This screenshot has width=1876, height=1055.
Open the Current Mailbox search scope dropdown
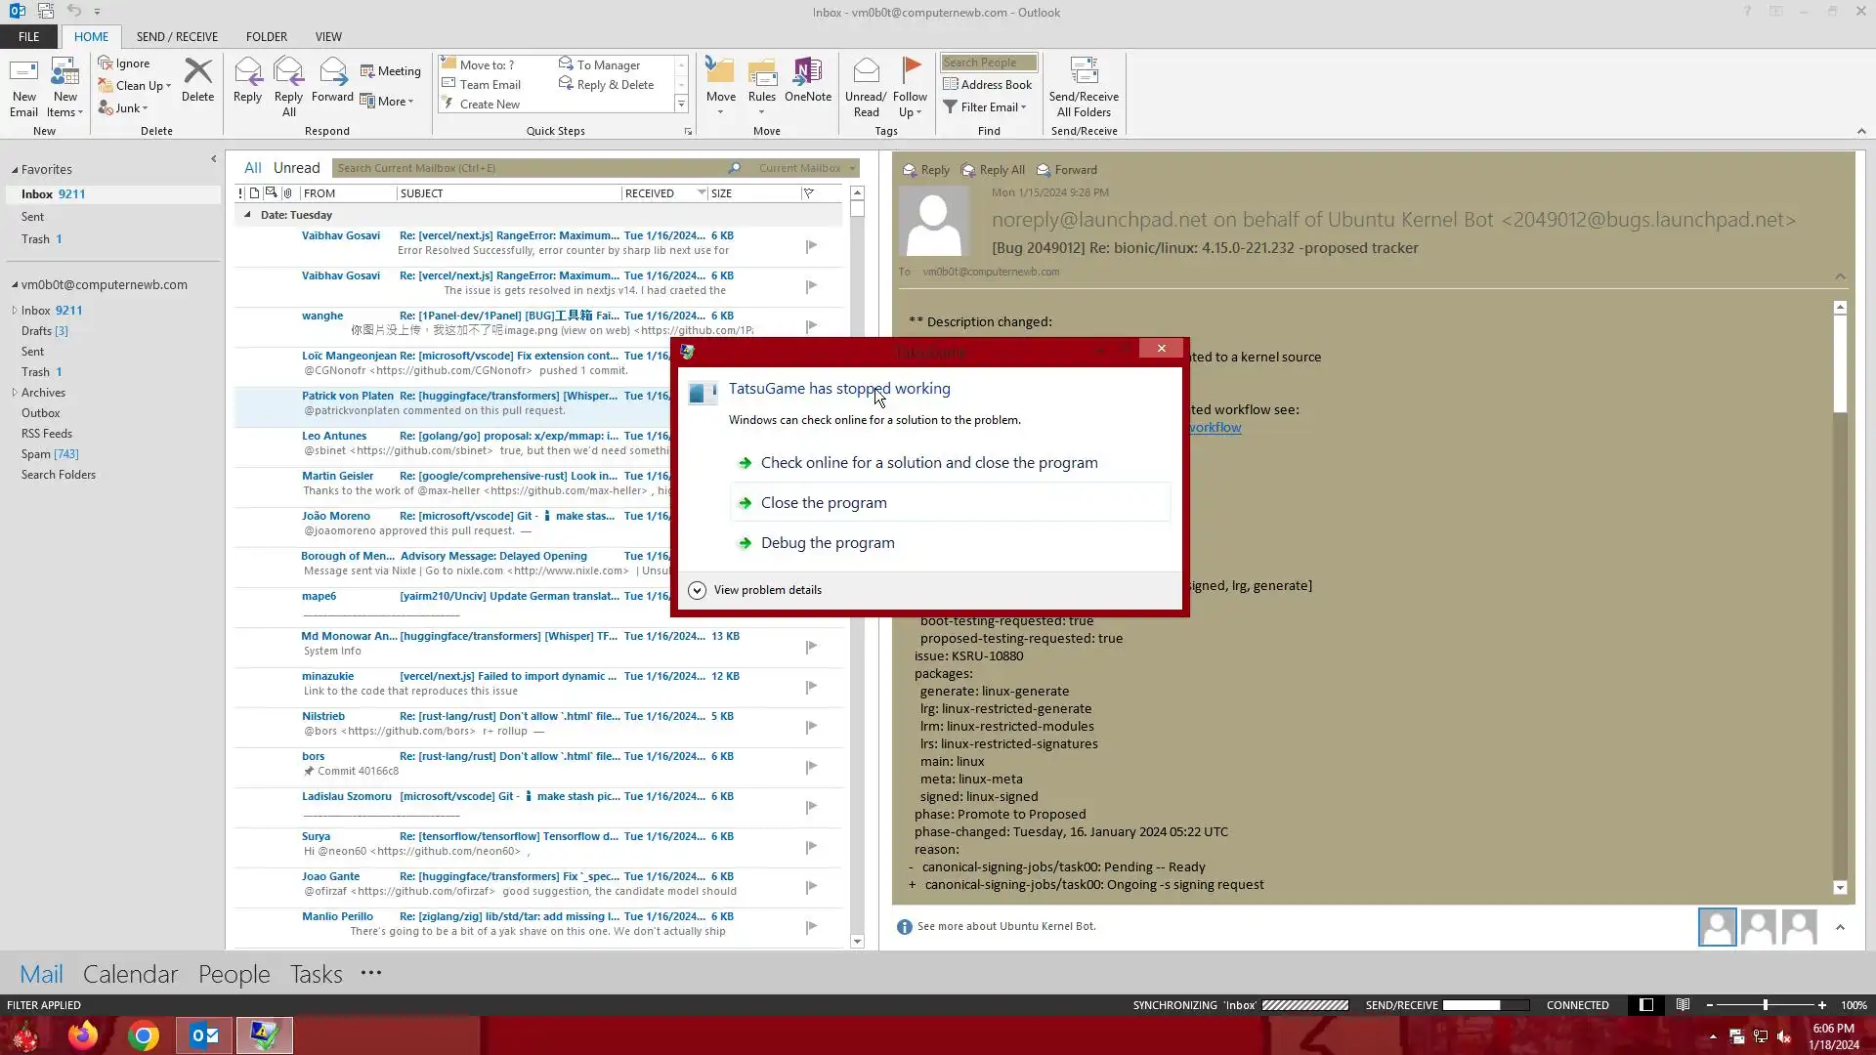(807, 168)
